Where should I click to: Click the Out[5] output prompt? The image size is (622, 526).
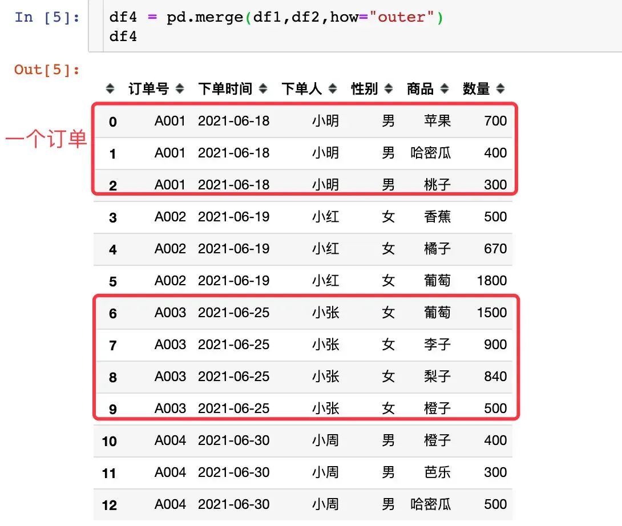47,70
